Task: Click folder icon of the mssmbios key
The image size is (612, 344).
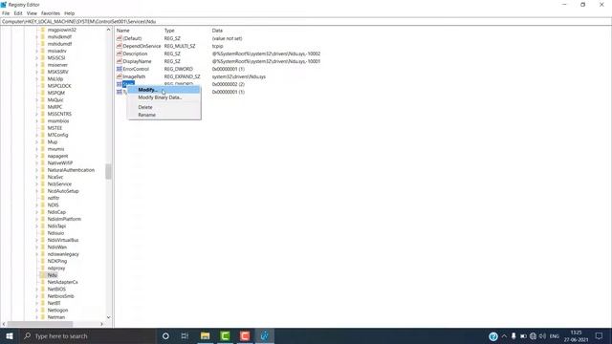Action: [x=43, y=121]
